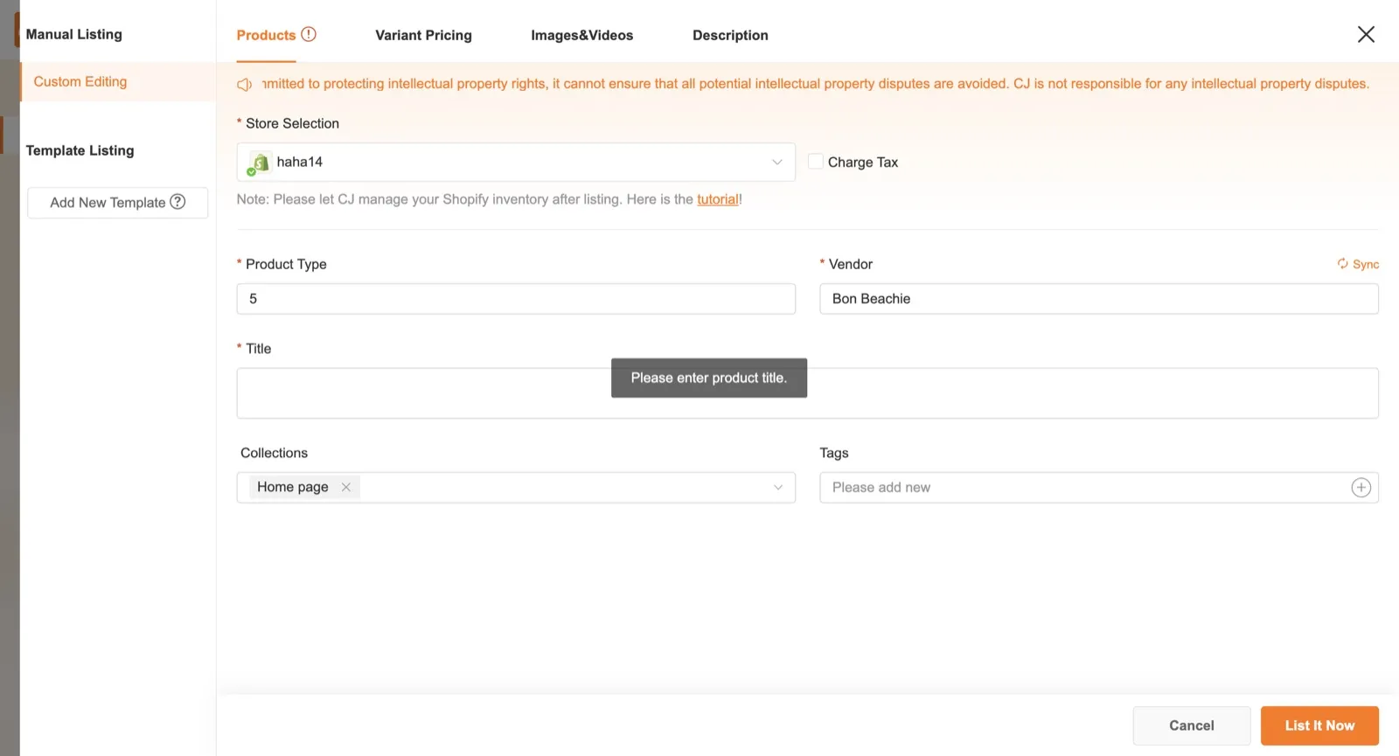Expand the Store Selection dropdown arrow
The image size is (1399, 756).
(776, 163)
